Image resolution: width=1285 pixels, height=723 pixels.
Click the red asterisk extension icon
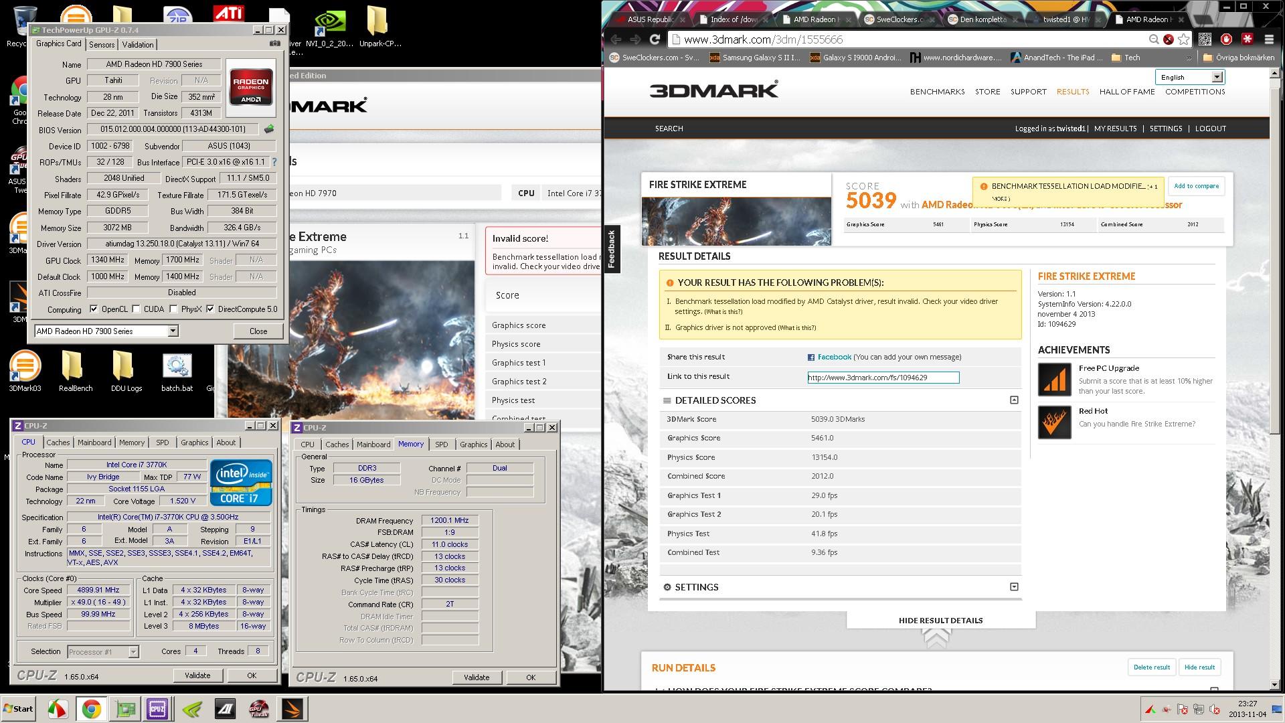tap(1247, 39)
